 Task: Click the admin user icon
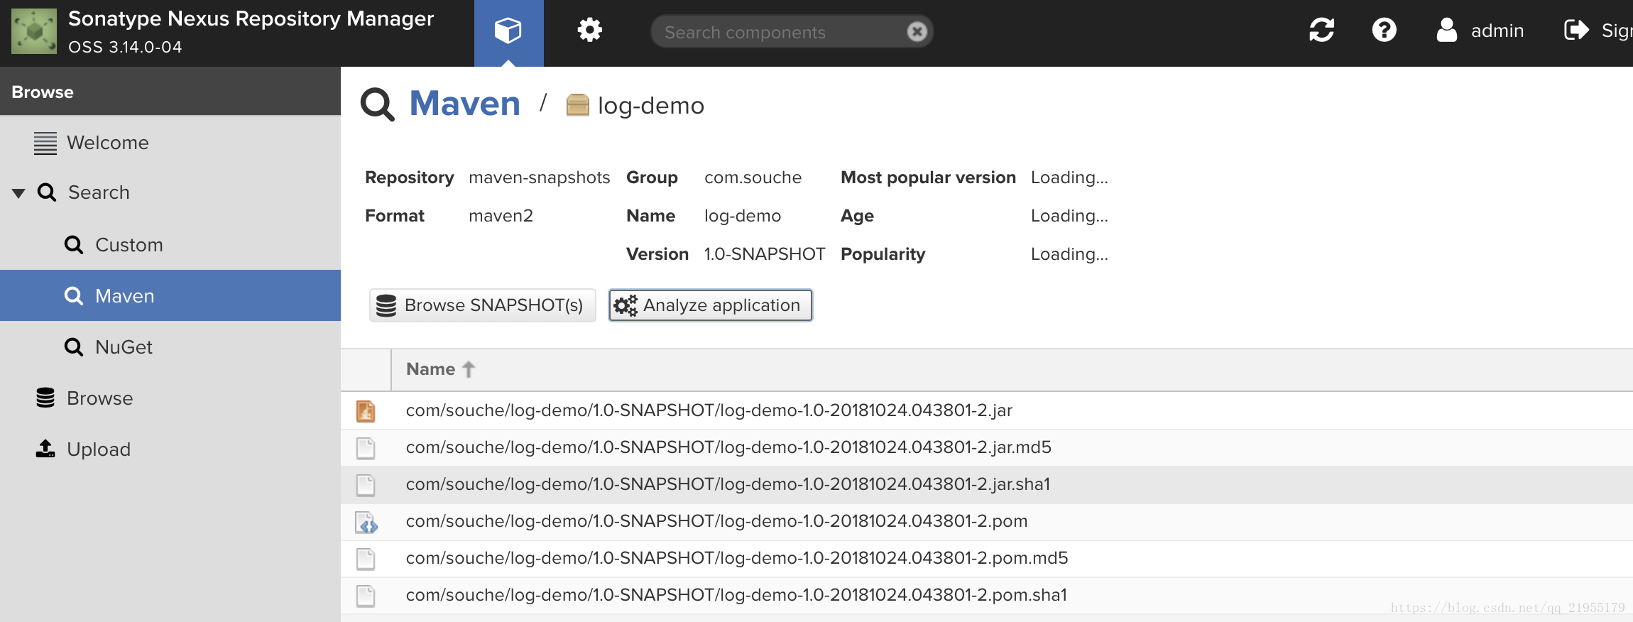pos(1446,31)
